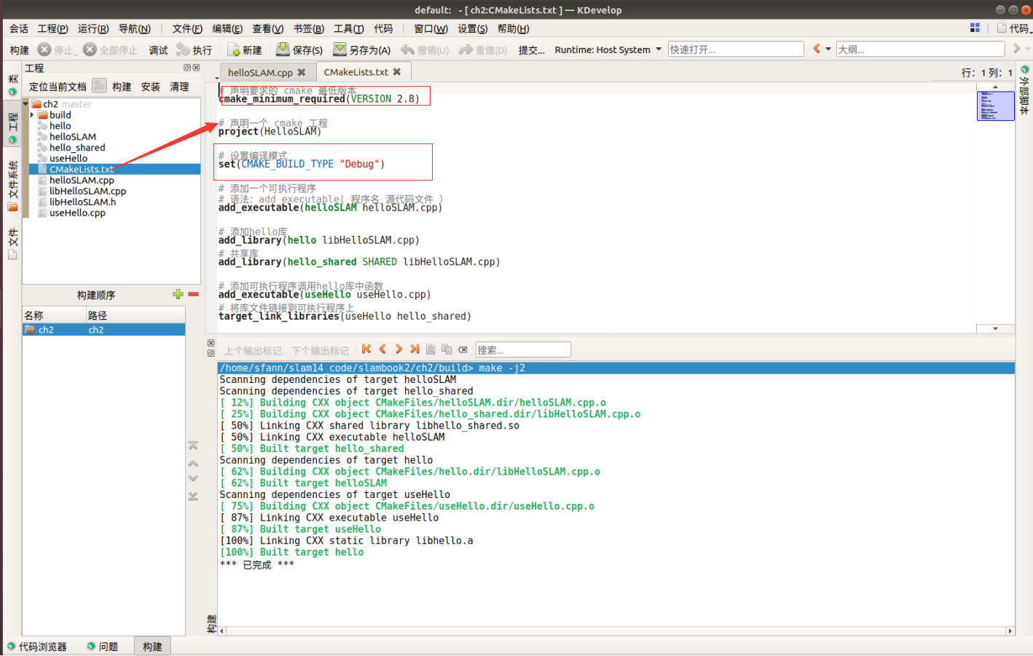Click the build settings icon beside 定位当前文档
Viewport: 1033px width, 656px height.
pyautogui.click(x=99, y=86)
